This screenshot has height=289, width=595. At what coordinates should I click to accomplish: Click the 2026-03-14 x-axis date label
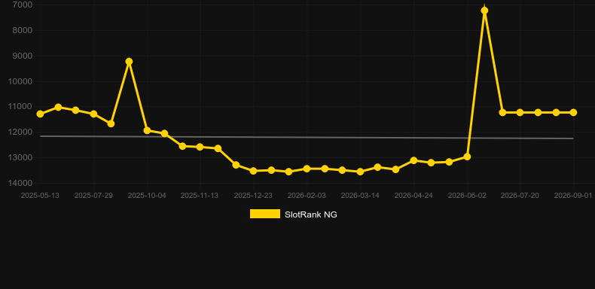(x=360, y=196)
